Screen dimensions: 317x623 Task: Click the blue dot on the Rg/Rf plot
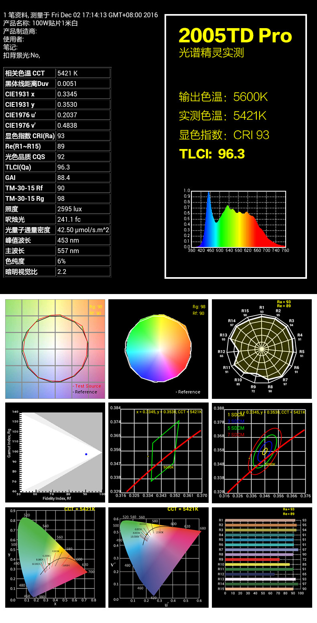(86, 454)
